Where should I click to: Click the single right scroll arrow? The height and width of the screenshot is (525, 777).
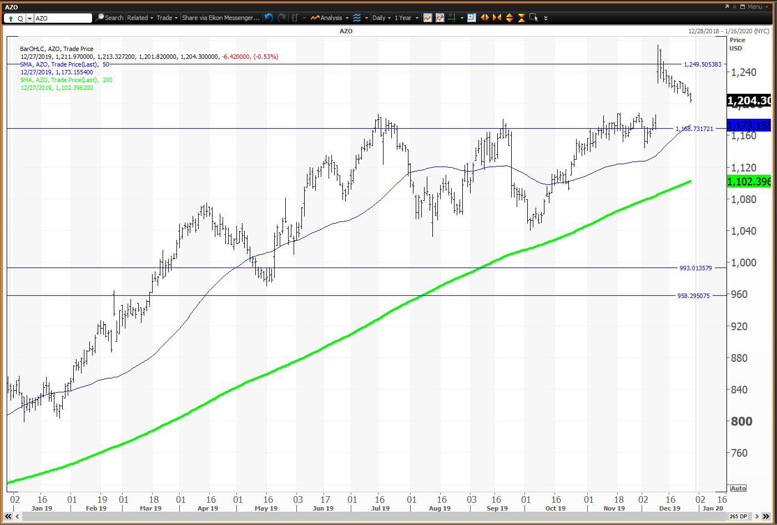756,517
